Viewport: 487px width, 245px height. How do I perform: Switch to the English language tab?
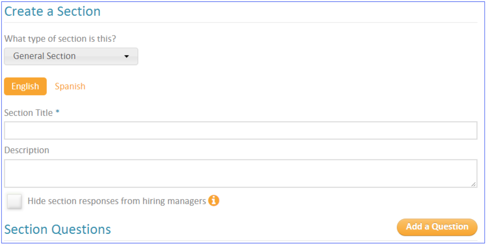pyautogui.click(x=25, y=86)
